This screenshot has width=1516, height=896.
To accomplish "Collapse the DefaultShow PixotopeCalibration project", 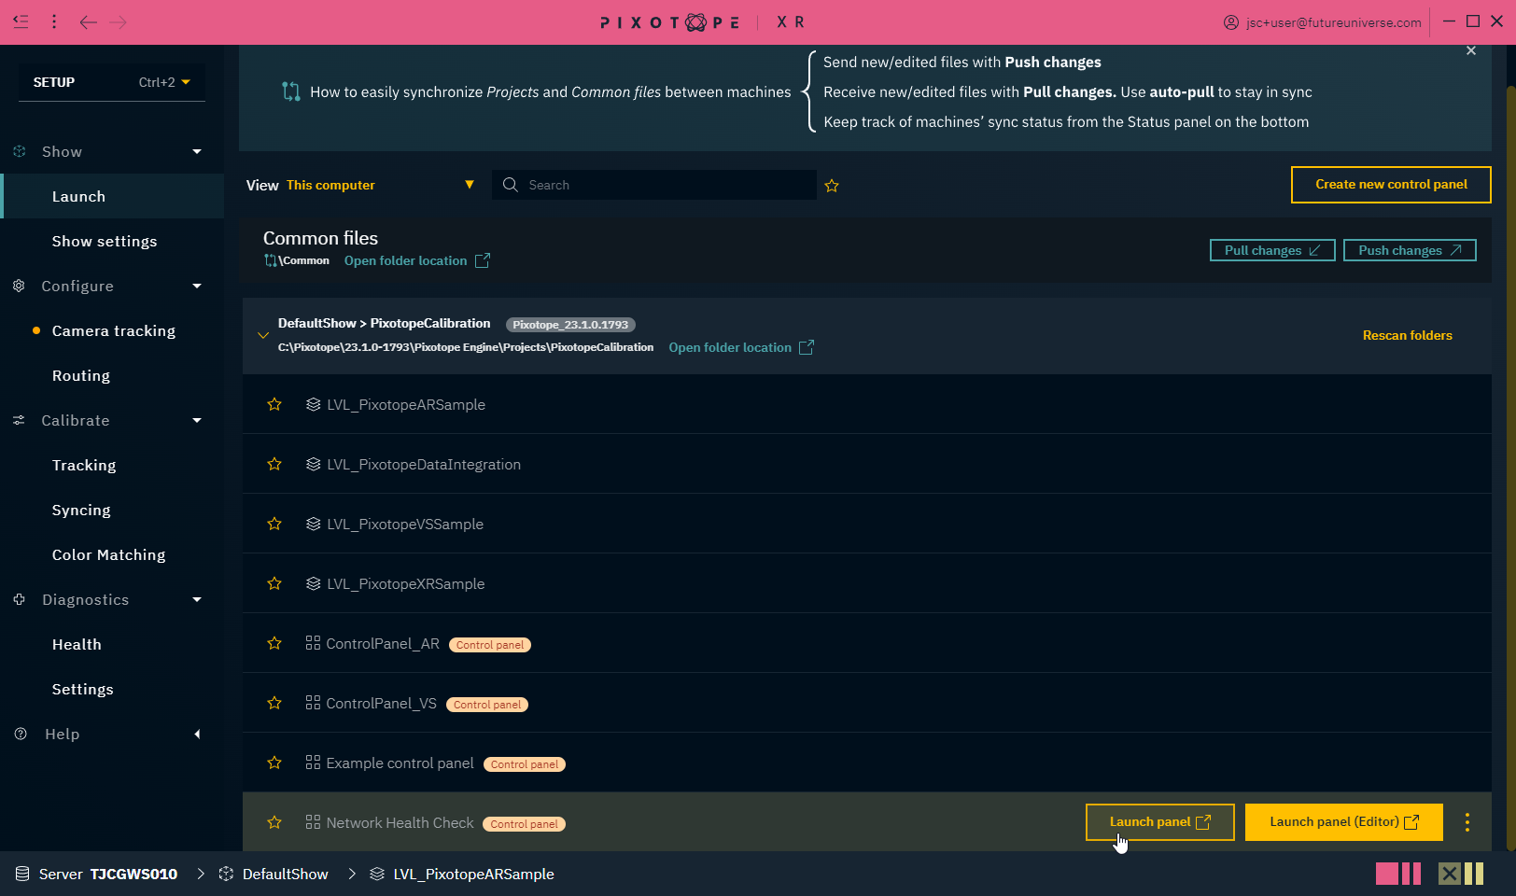I will (263, 335).
